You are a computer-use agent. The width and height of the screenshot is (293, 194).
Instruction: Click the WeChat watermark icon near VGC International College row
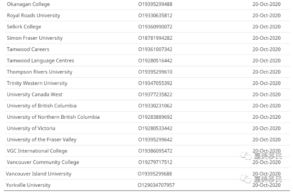(246, 156)
